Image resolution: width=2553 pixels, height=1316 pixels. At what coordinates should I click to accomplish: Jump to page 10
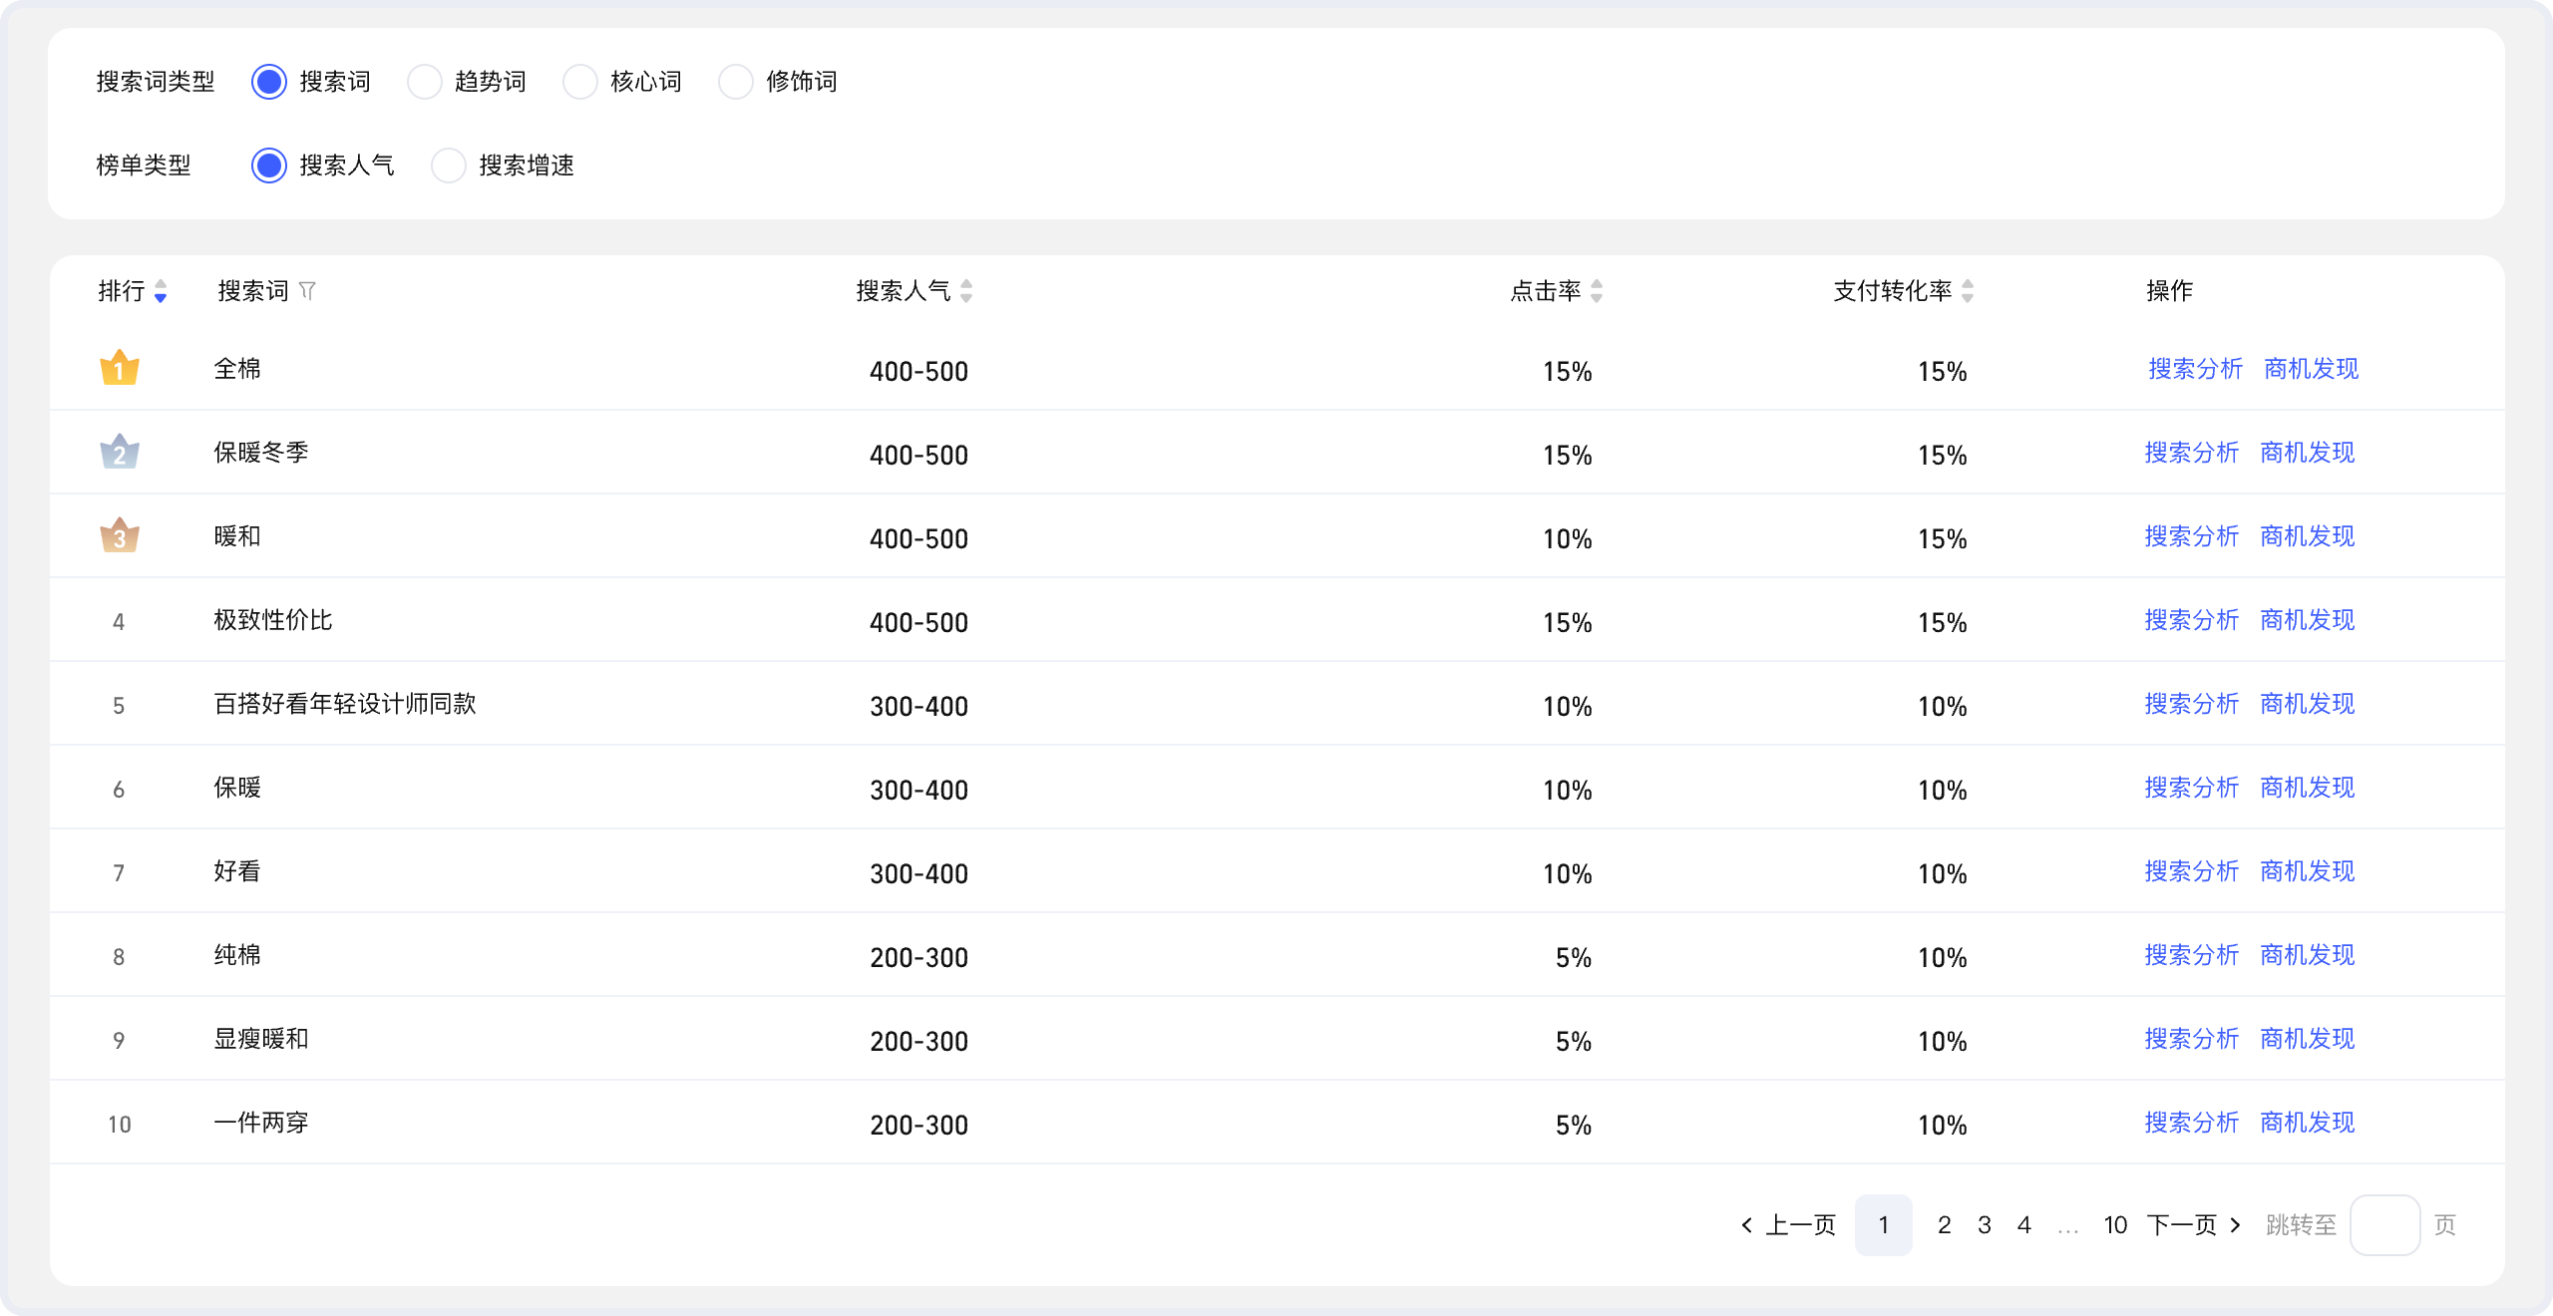2115,1225
